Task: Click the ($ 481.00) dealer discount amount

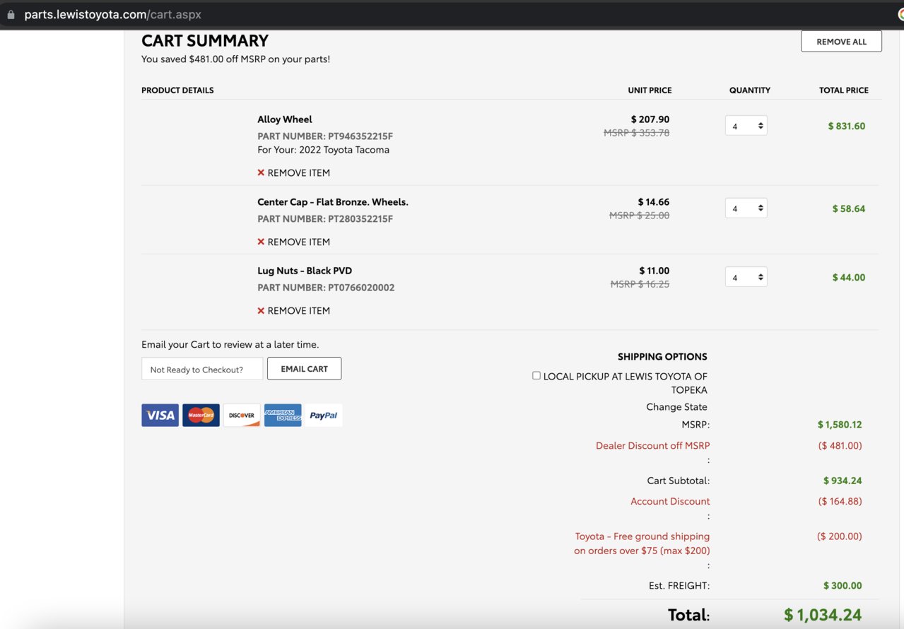Action: [x=840, y=446]
